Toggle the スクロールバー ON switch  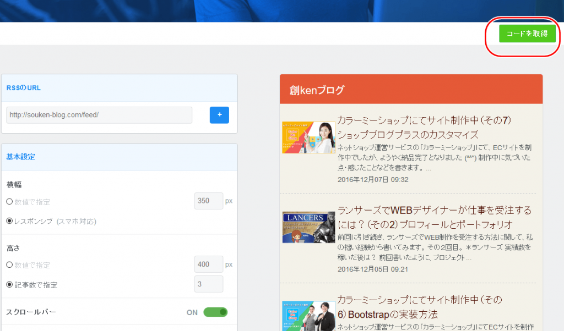(x=215, y=312)
